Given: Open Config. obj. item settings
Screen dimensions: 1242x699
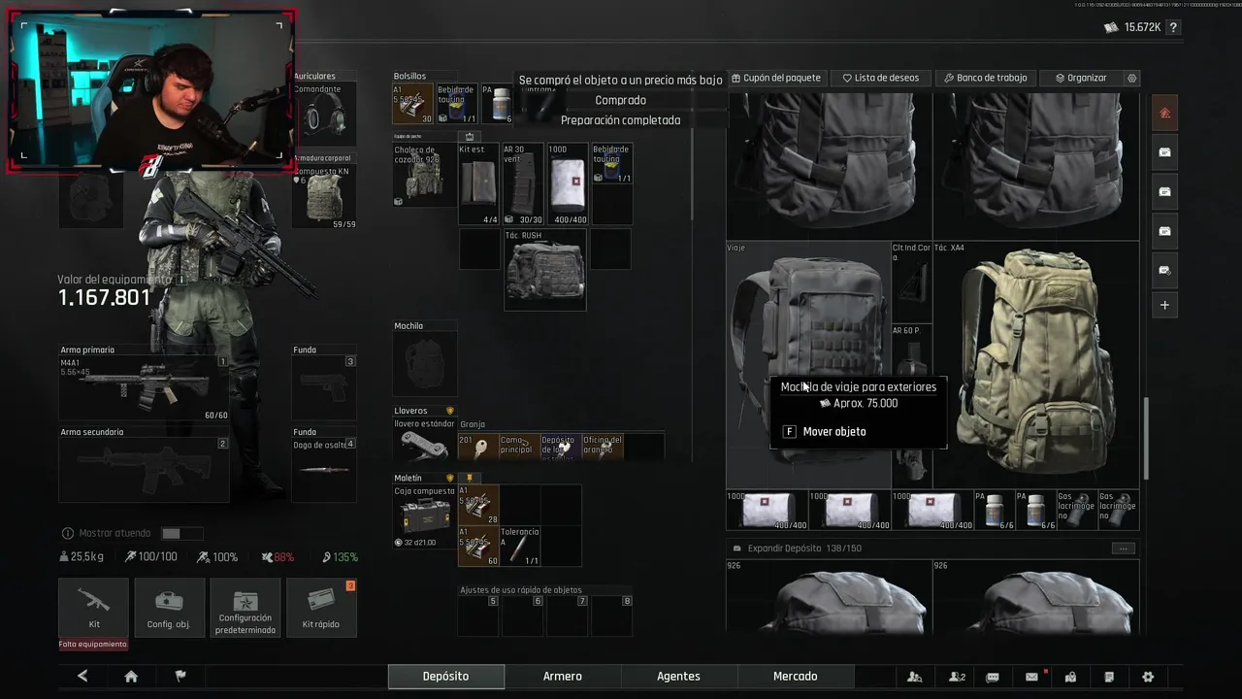Looking at the screenshot, I should [x=169, y=608].
